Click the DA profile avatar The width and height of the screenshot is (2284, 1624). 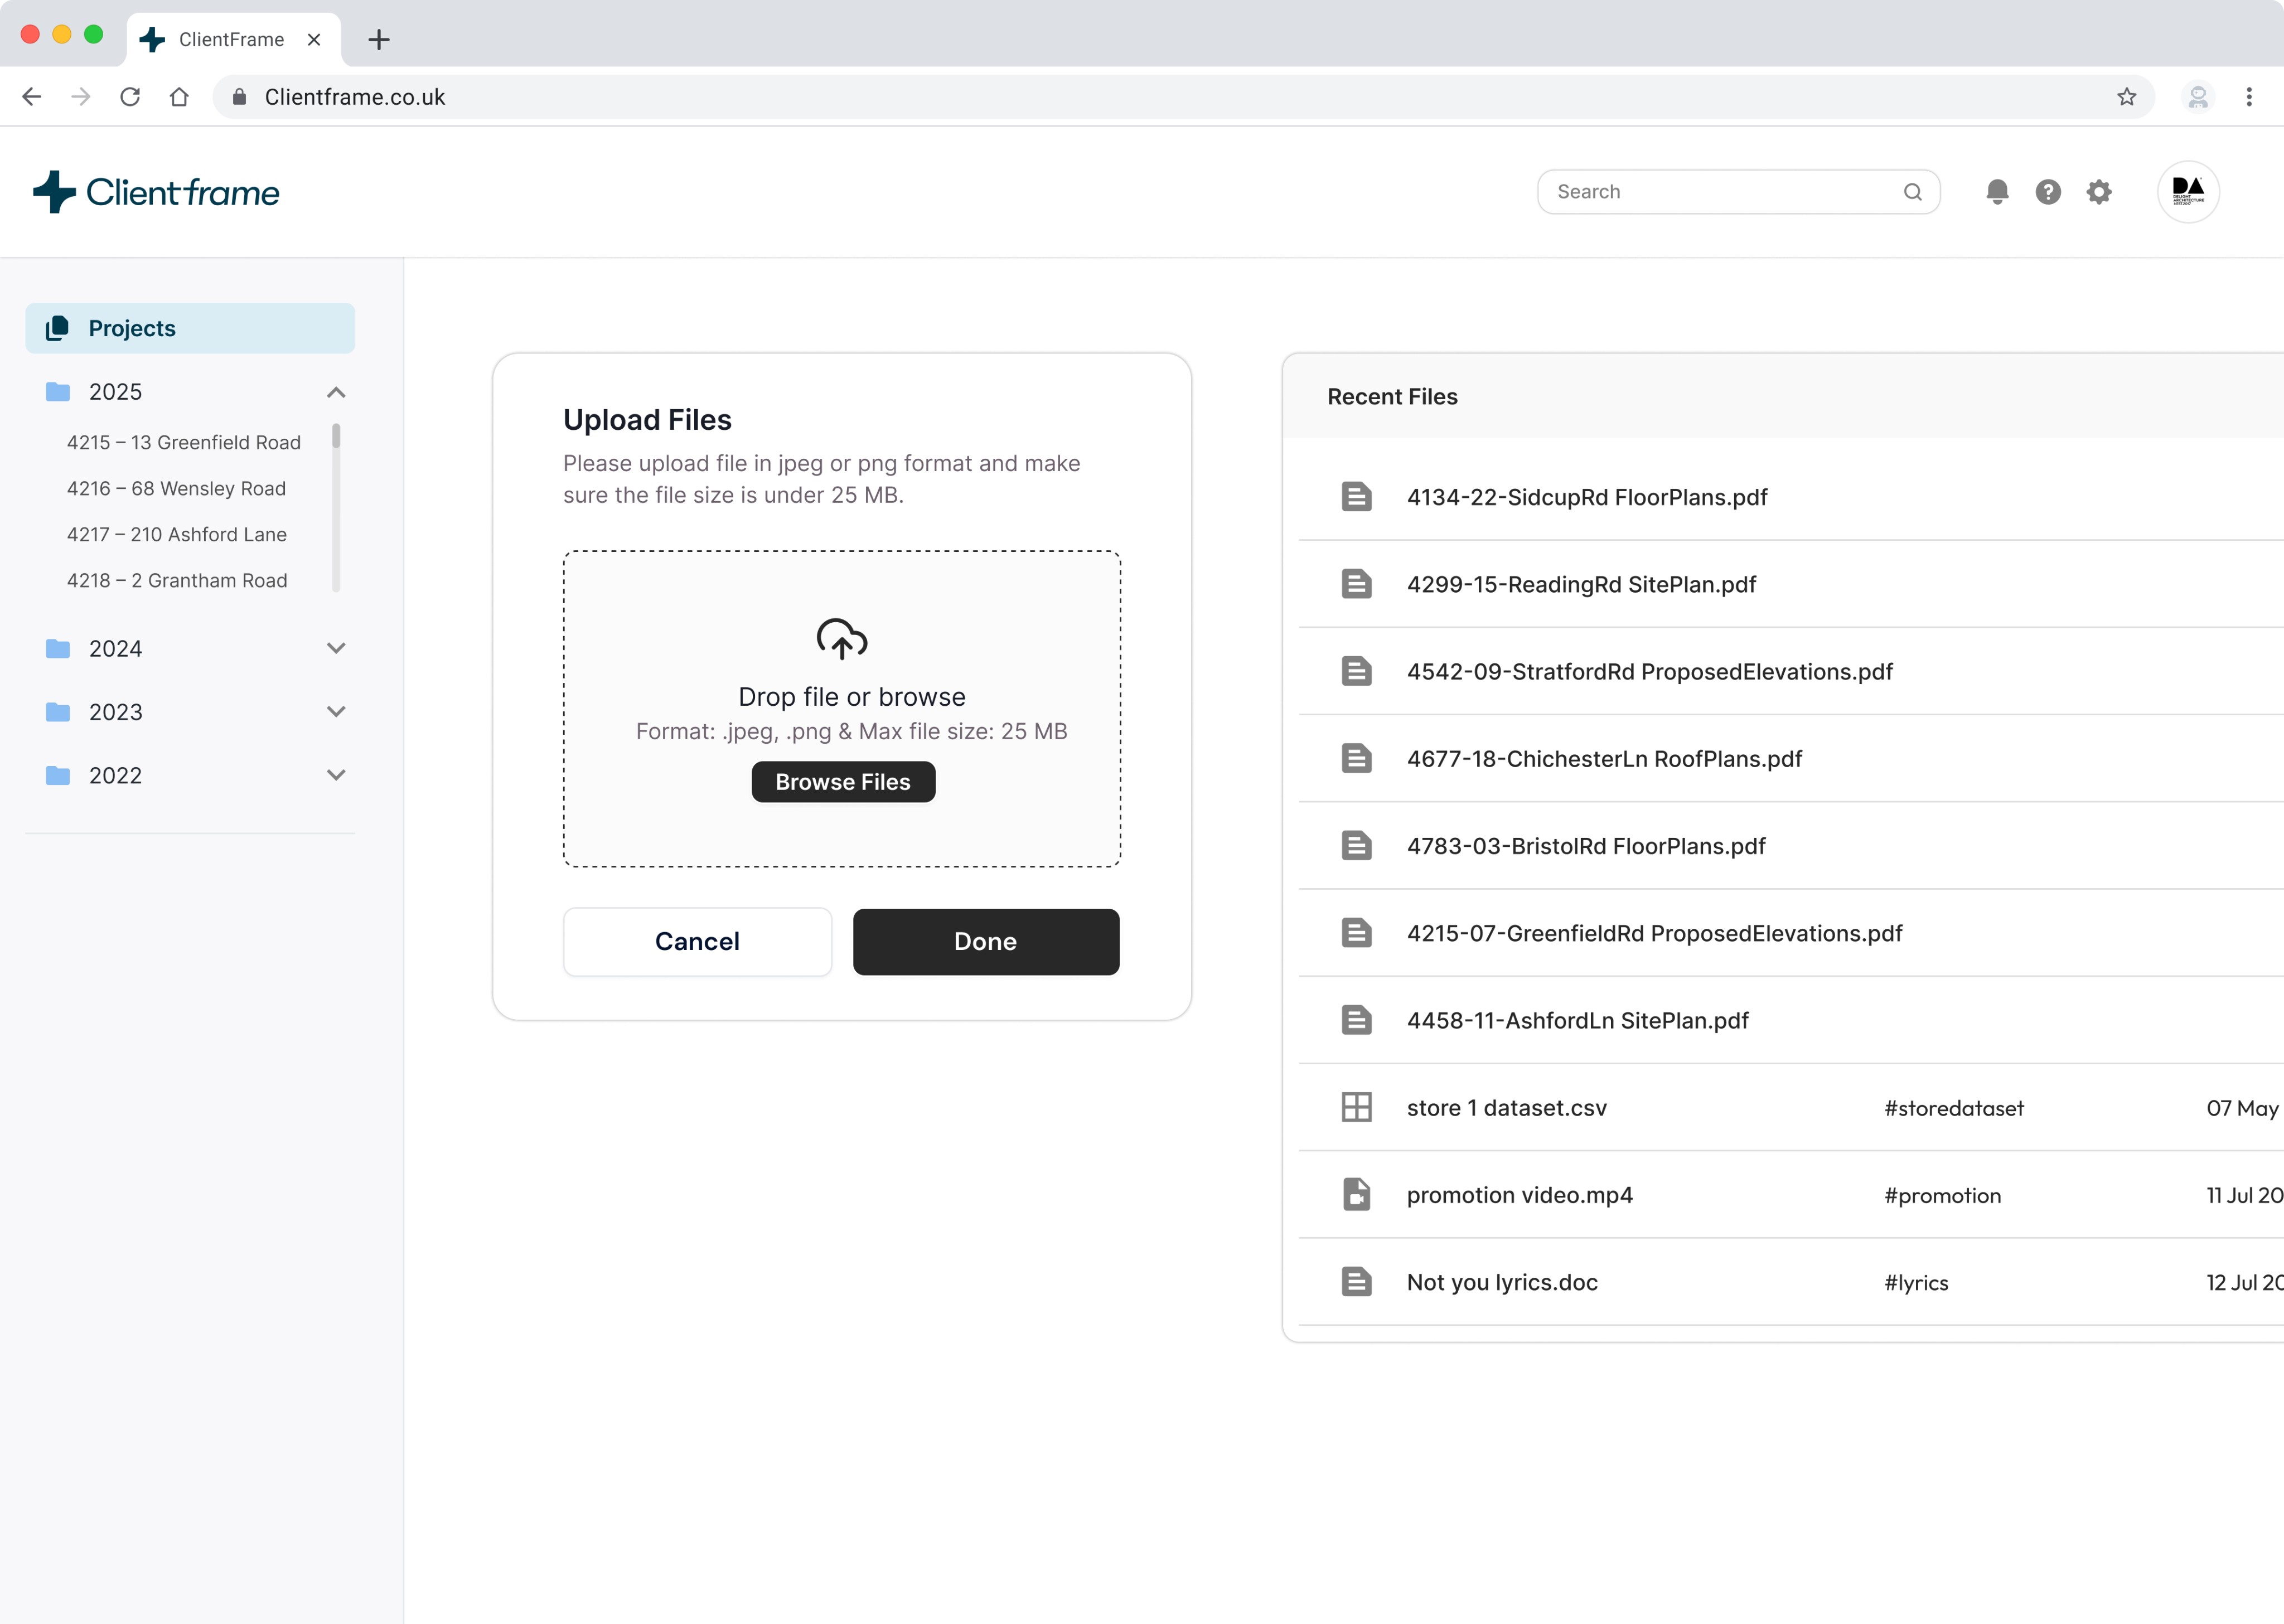tap(2188, 191)
